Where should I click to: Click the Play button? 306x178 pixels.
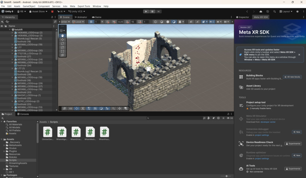(x=146, y=11)
